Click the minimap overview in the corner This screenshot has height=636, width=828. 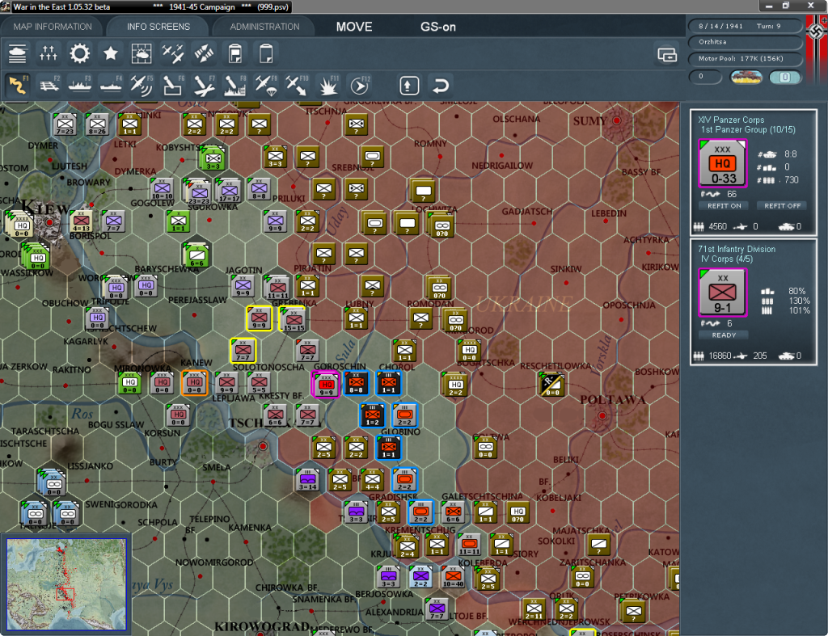(66, 584)
